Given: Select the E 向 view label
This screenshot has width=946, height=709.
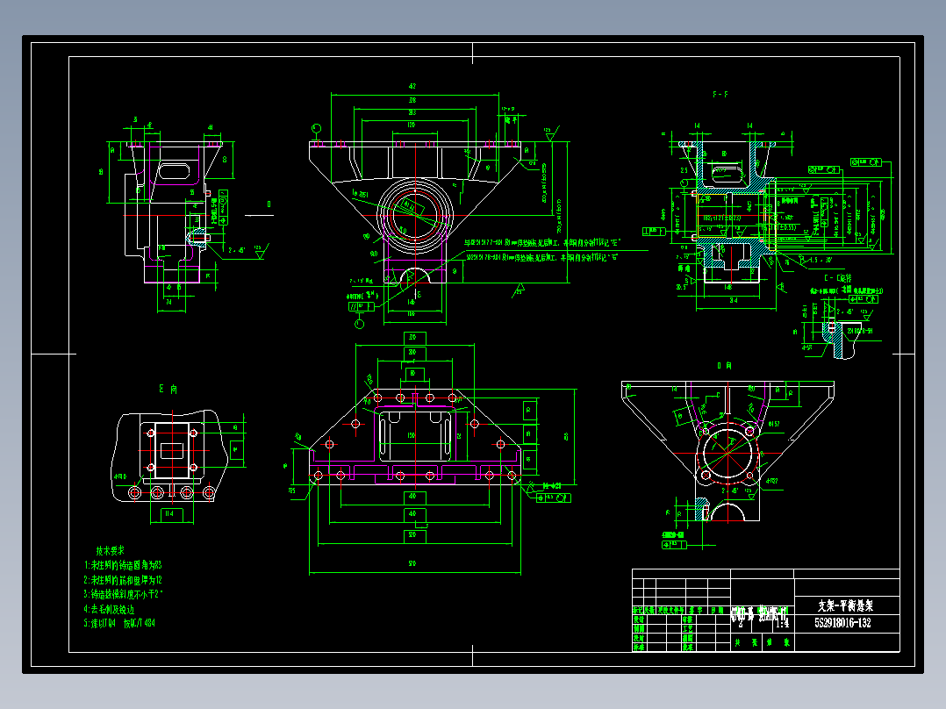Looking at the screenshot, I should [168, 390].
